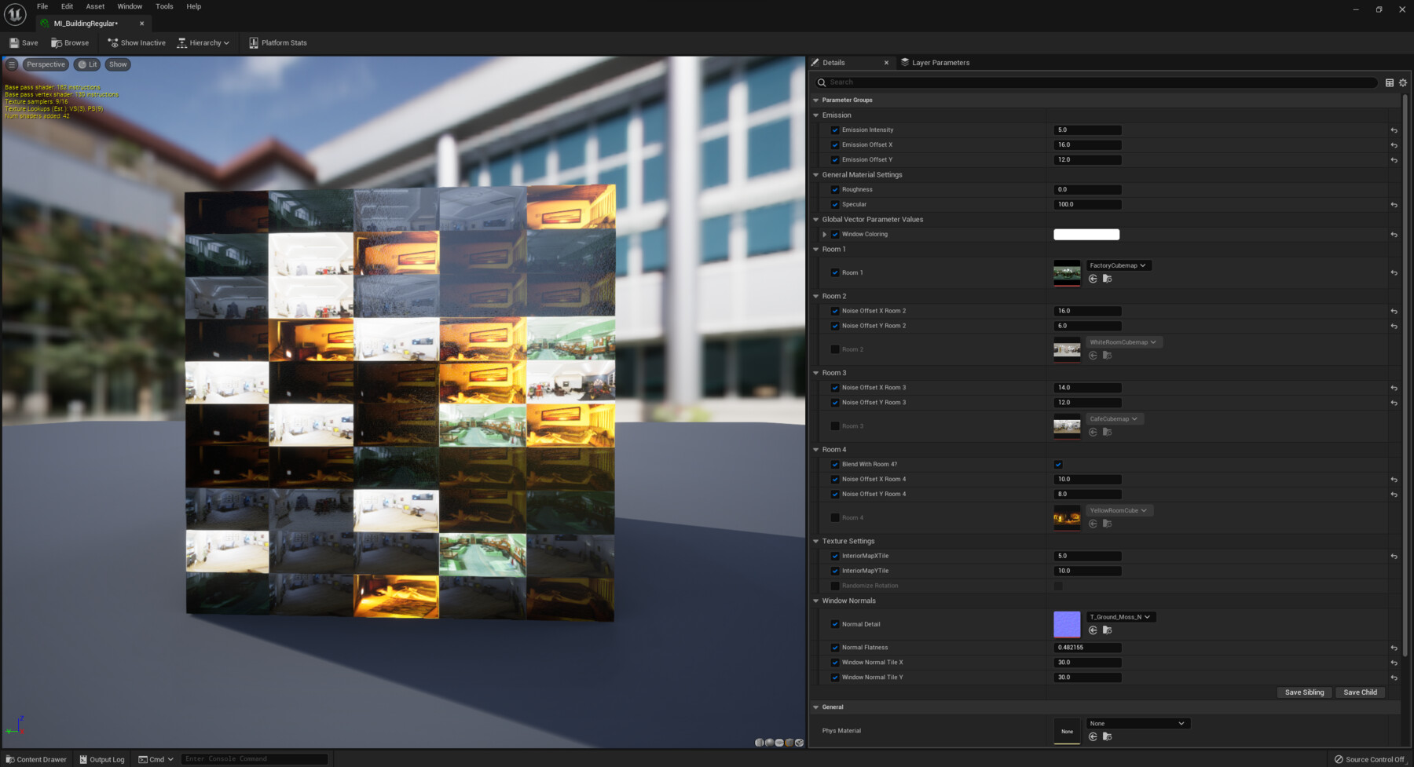Enable Randomize Rotation override checkbox
This screenshot has width=1414, height=767.
(835, 586)
